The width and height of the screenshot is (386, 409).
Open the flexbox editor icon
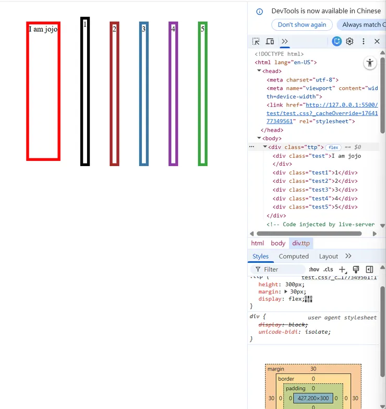[308, 299]
